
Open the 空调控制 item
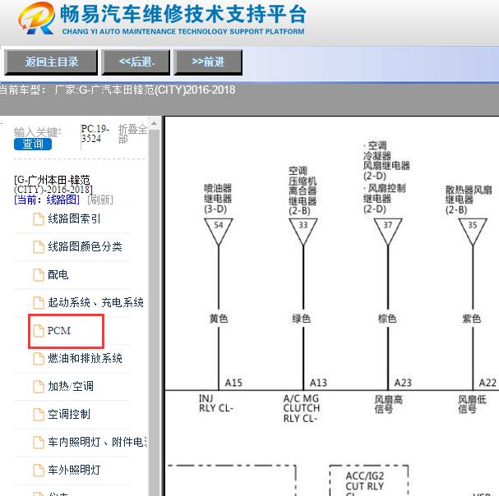(x=69, y=414)
